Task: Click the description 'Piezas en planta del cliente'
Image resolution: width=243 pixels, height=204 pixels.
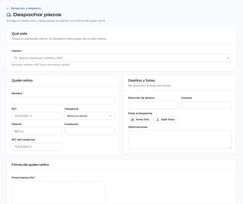Action: 59,39
